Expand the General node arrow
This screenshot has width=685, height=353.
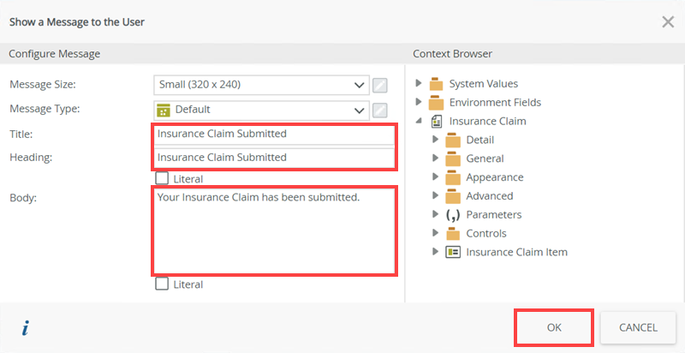(435, 159)
